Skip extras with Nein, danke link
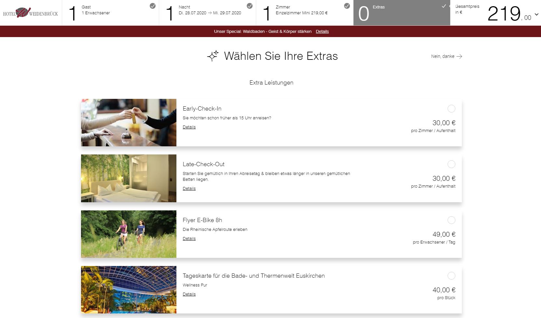Screen dimensions: 541x318 pyautogui.click(x=443, y=56)
